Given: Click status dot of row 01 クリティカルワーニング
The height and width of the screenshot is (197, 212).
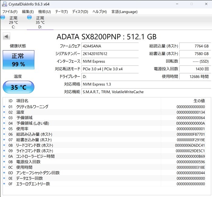Looking at the screenshot, I should click(4, 107).
